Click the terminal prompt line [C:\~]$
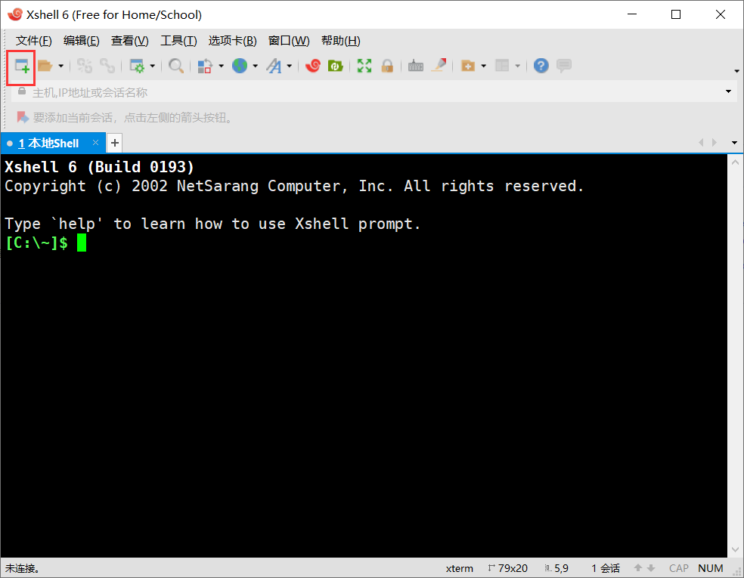This screenshot has height=578, width=744. coord(36,243)
